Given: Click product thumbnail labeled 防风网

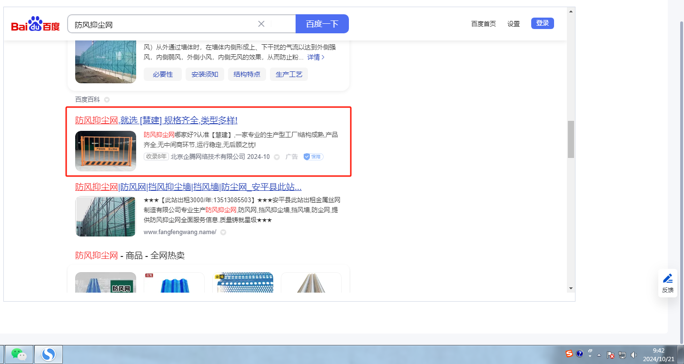Looking at the screenshot, I should click(106, 282).
